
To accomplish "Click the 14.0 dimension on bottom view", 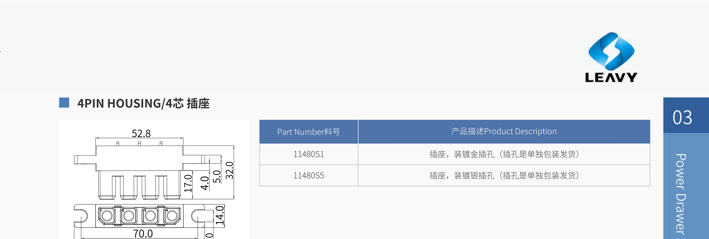I will tap(220, 215).
